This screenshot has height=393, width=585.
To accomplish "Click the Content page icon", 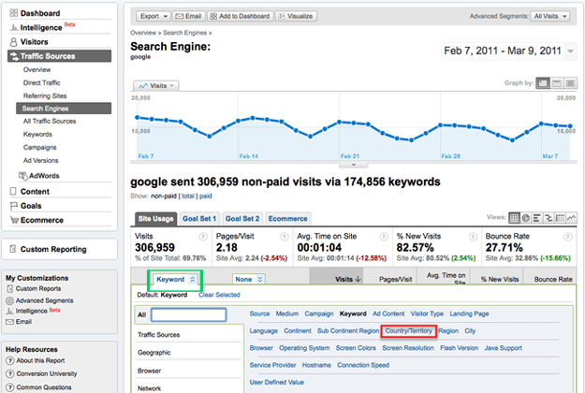I will point(13,191).
